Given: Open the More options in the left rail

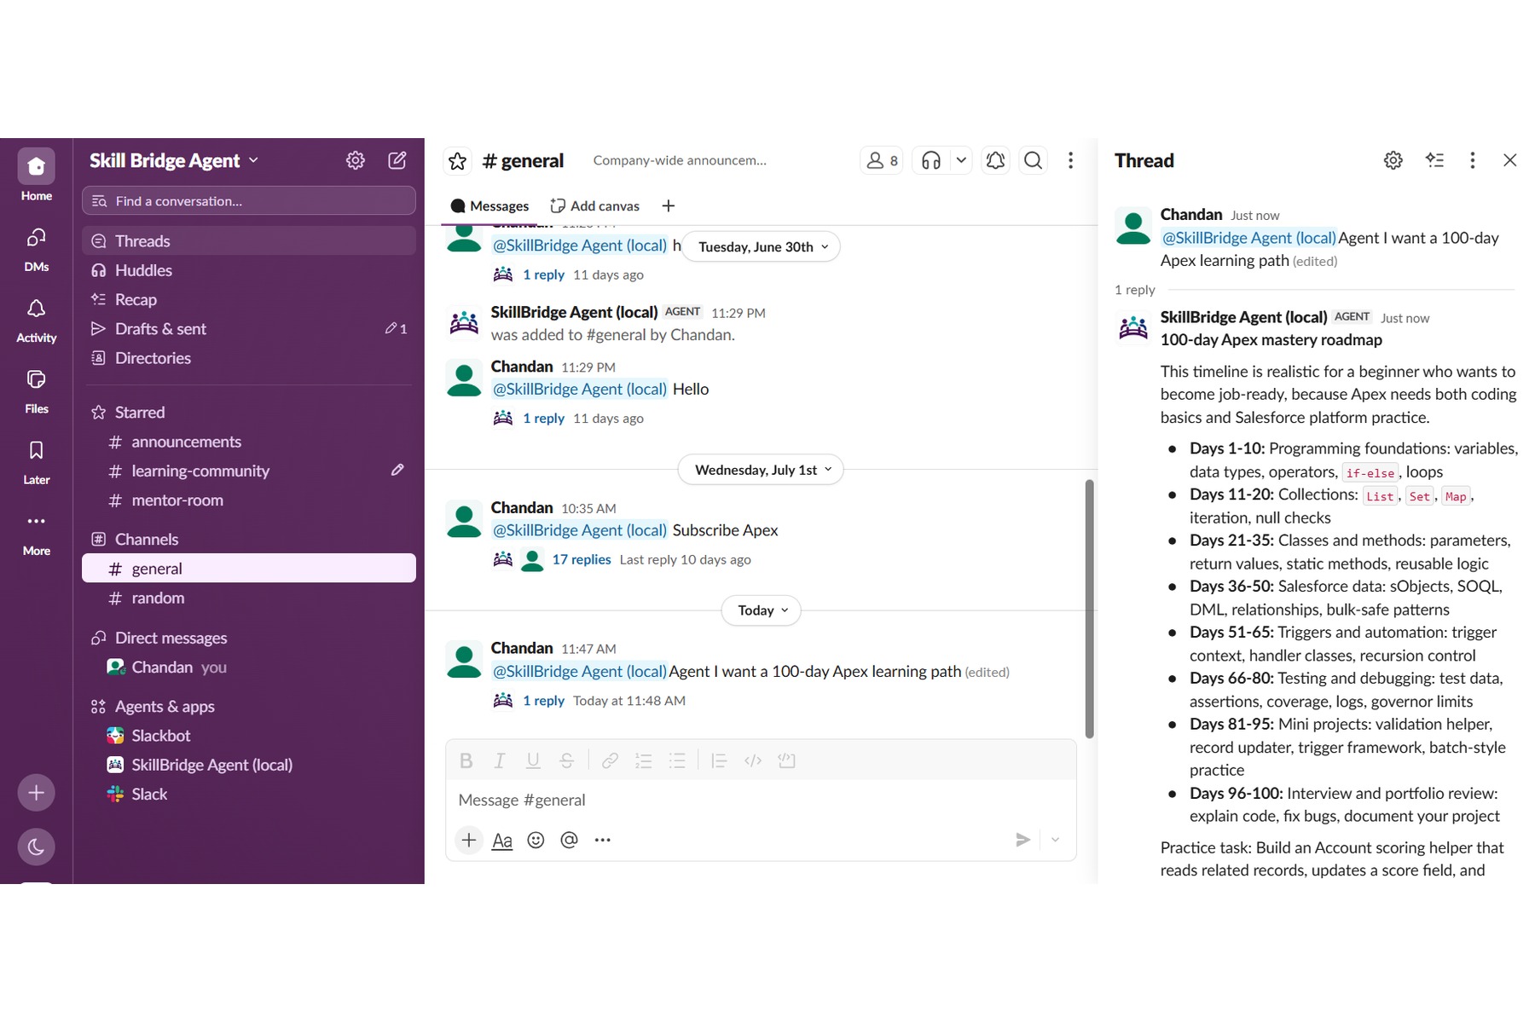Looking at the screenshot, I should [x=36, y=532].
